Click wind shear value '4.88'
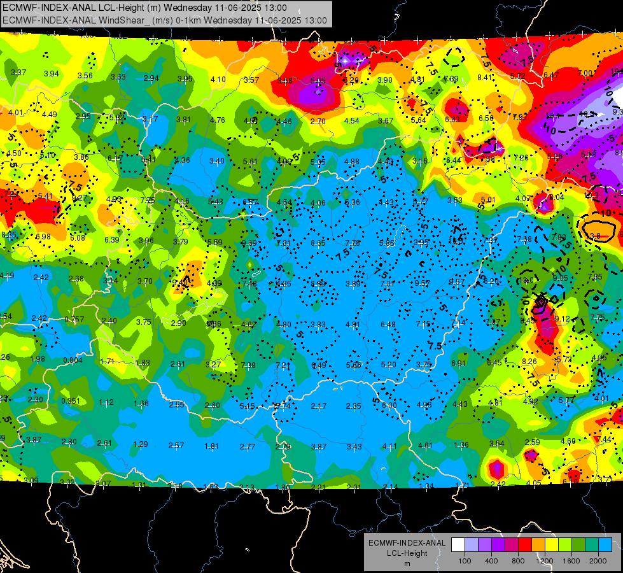623x573 pixels. pyautogui.click(x=352, y=162)
